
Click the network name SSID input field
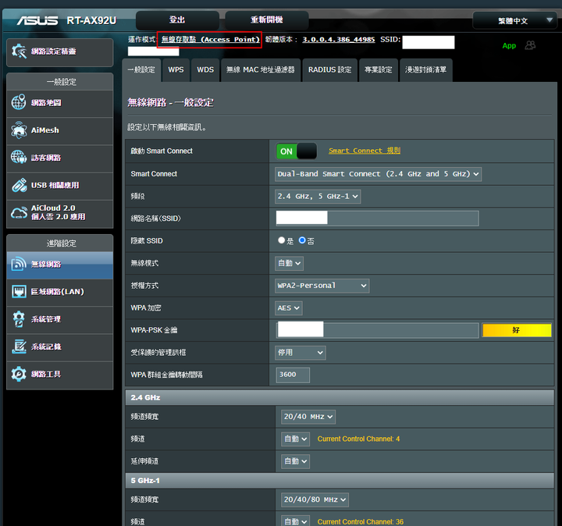point(378,219)
